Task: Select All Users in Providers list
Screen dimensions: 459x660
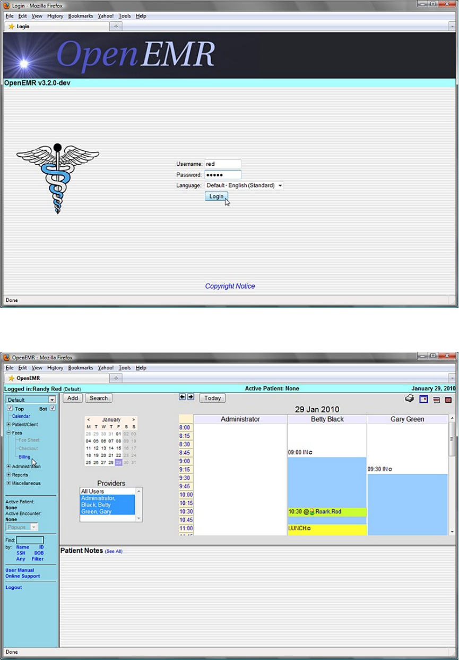Action: pos(107,492)
